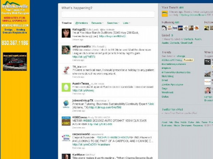Click the Your Tweets count
This screenshot has height=159, width=213.
pos(181,8)
